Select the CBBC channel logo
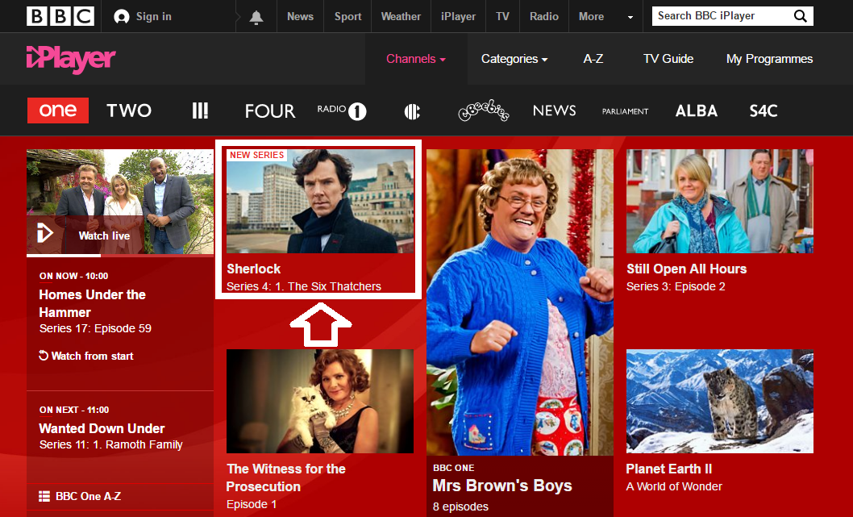Viewport: 853px width, 517px height. [x=412, y=111]
